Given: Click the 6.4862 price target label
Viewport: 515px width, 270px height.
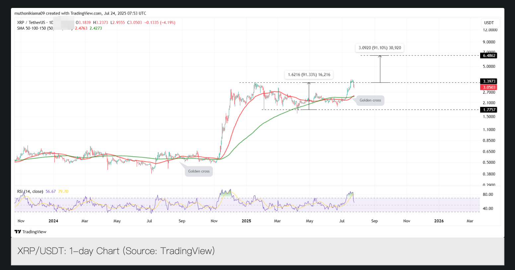Looking at the screenshot, I should click(489, 56).
